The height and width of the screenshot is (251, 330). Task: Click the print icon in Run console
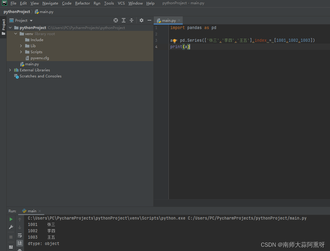(x=20, y=250)
